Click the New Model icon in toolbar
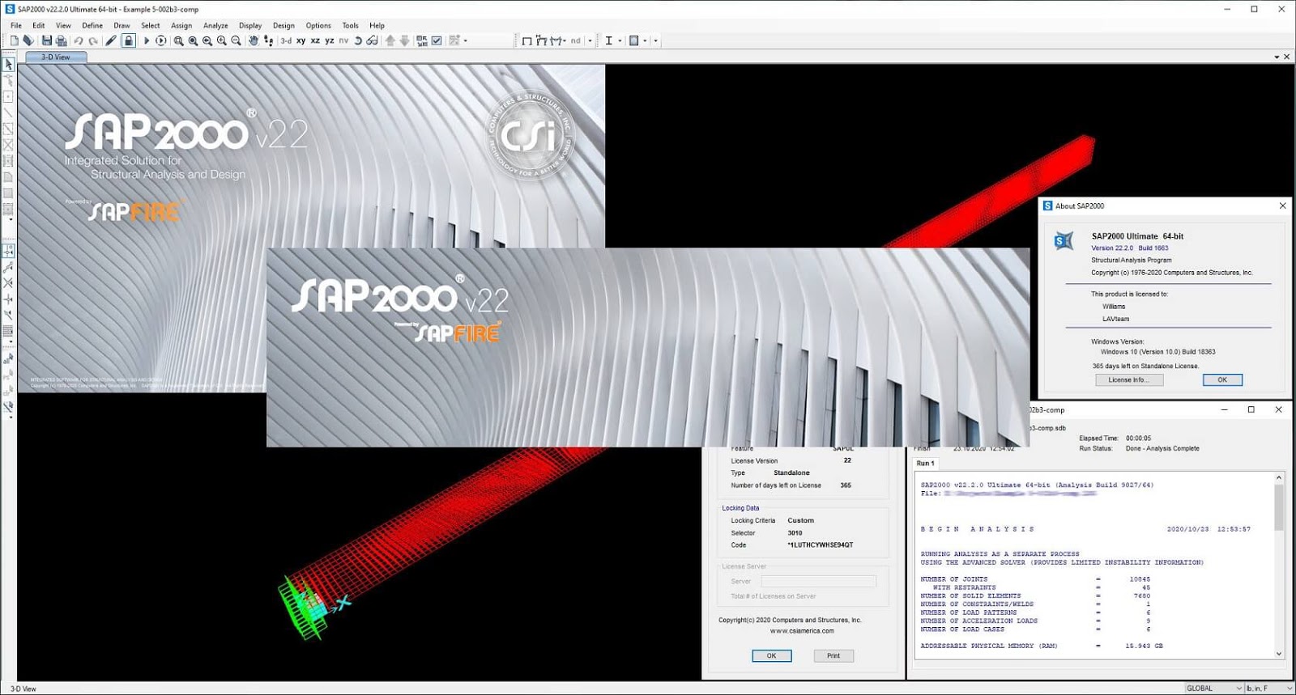The width and height of the screenshot is (1296, 695). 14,40
